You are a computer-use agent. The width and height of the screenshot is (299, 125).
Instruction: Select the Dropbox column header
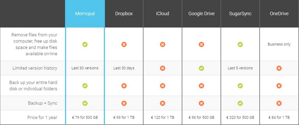coord(124,14)
